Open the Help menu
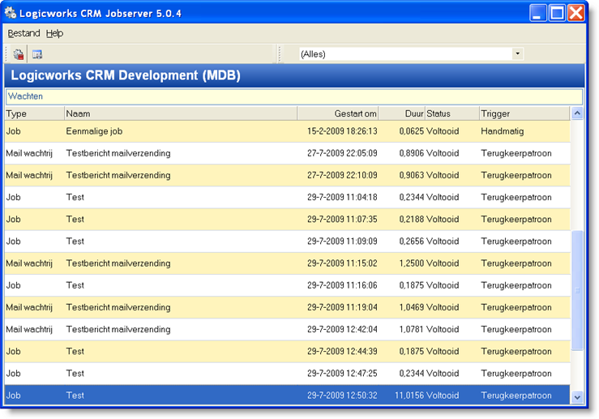Screen dimensions: 599x419 click(54, 33)
